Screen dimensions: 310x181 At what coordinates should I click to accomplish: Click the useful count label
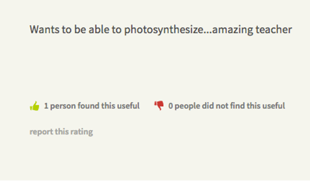[x=91, y=106]
